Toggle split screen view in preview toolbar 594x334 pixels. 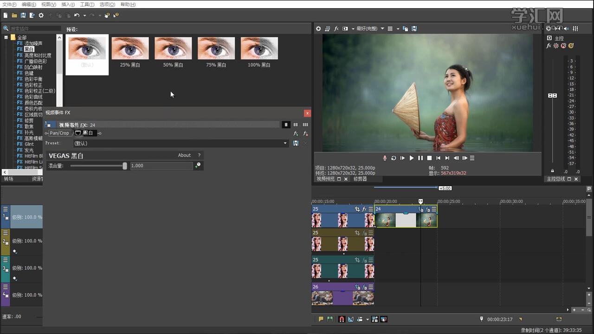click(x=345, y=29)
